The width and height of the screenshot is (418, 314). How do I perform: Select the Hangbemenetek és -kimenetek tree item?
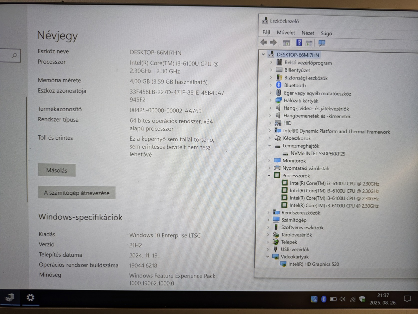coord(317,116)
